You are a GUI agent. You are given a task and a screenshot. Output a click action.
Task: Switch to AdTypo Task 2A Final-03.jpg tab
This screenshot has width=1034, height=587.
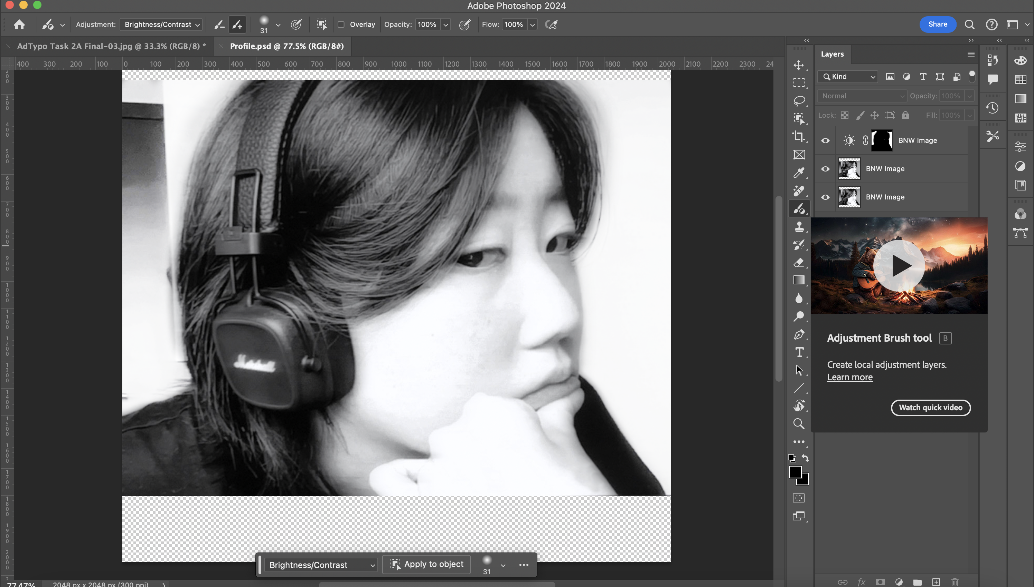point(111,46)
